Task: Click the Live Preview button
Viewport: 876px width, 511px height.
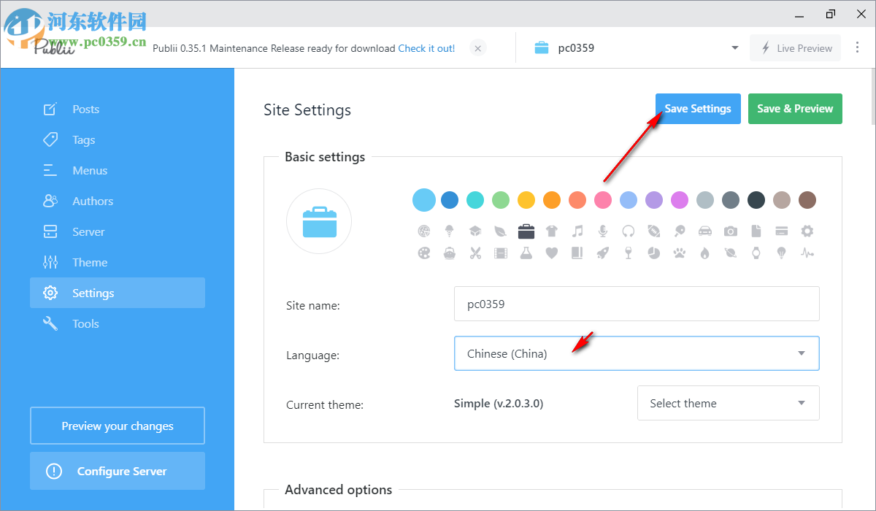Action: tap(796, 48)
